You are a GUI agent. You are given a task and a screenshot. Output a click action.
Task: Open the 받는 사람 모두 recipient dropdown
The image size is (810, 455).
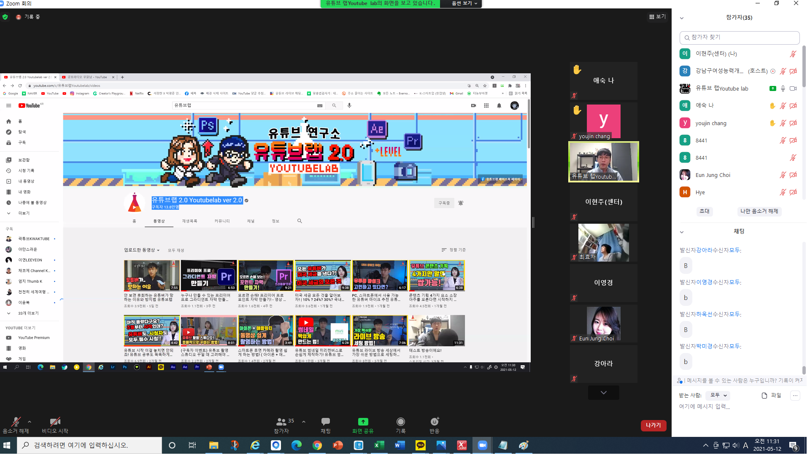coord(719,395)
